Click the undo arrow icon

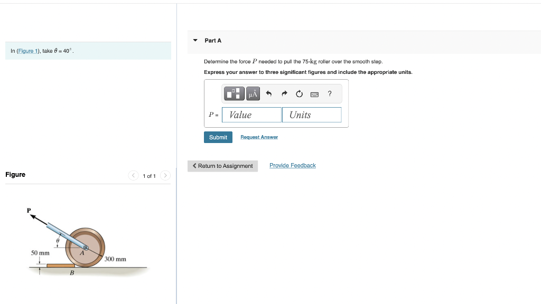[268, 93]
